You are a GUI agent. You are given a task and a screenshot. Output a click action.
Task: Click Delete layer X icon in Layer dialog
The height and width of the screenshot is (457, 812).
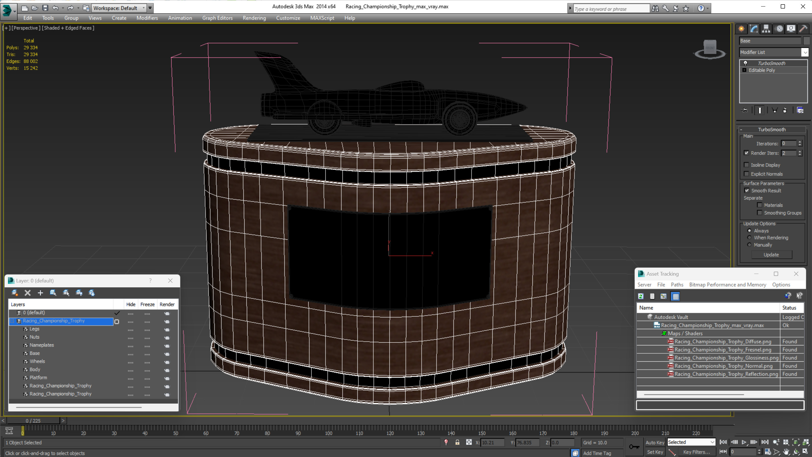pos(28,293)
